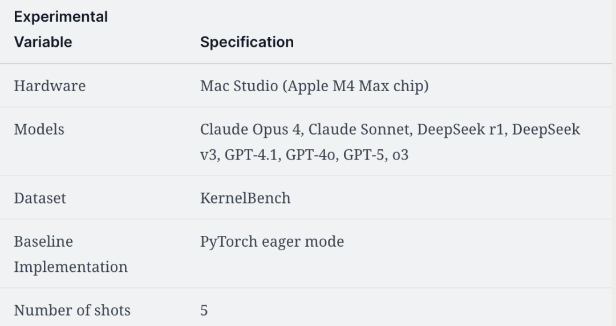This screenshot has height=326, width=616.
Task: Click the o3 model entry
Action: click(400, 155)
